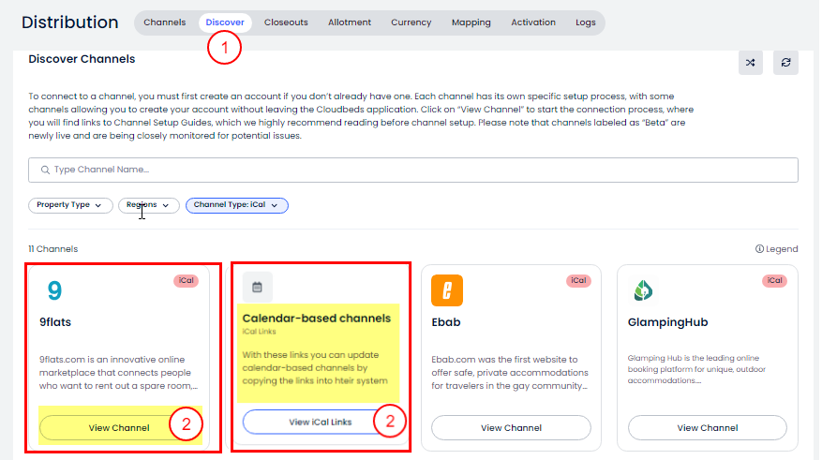Open the Channel Type: iCal dropdown

coord(236,205)
